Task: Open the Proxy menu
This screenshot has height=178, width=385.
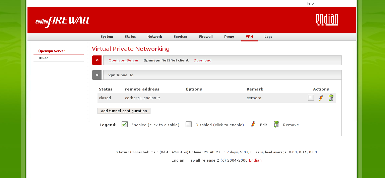Action: tap(229, 37)
